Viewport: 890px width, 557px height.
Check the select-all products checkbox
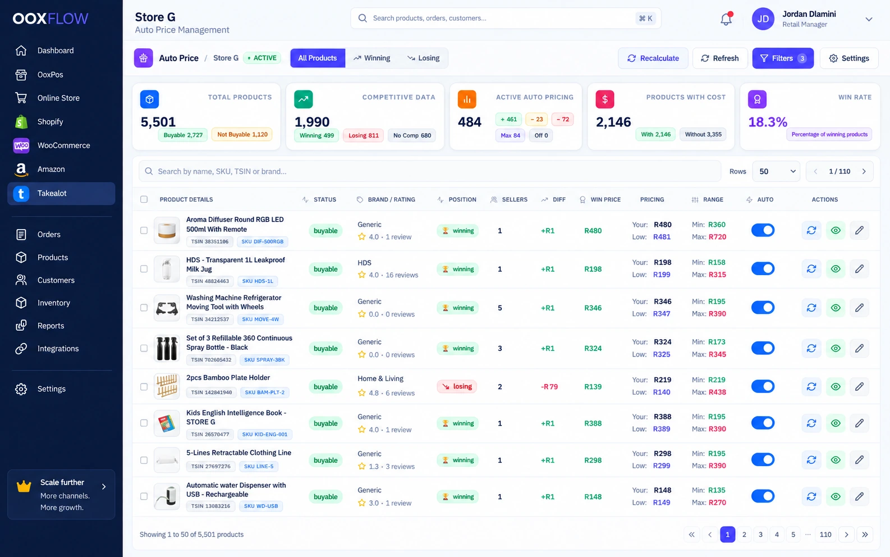(x=144, y=199)
